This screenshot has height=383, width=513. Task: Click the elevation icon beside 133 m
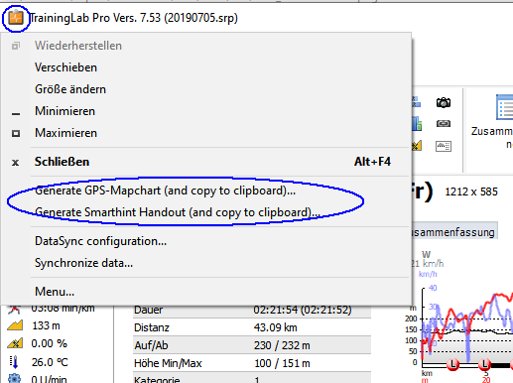click(15, 325)
